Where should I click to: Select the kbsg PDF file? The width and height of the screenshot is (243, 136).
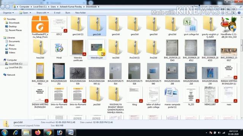[134, 95]
